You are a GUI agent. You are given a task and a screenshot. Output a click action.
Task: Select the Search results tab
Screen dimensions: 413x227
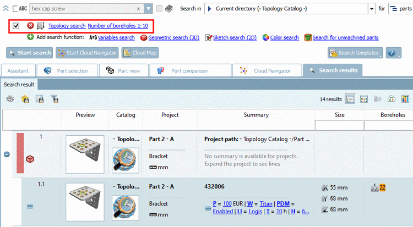coord(333,70)
